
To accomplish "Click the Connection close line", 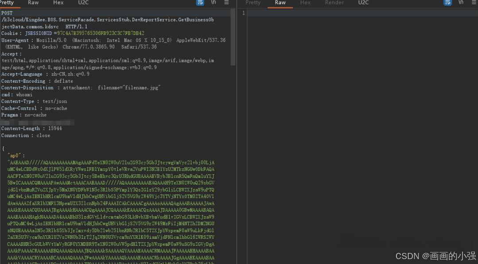I will click(26, 136).
